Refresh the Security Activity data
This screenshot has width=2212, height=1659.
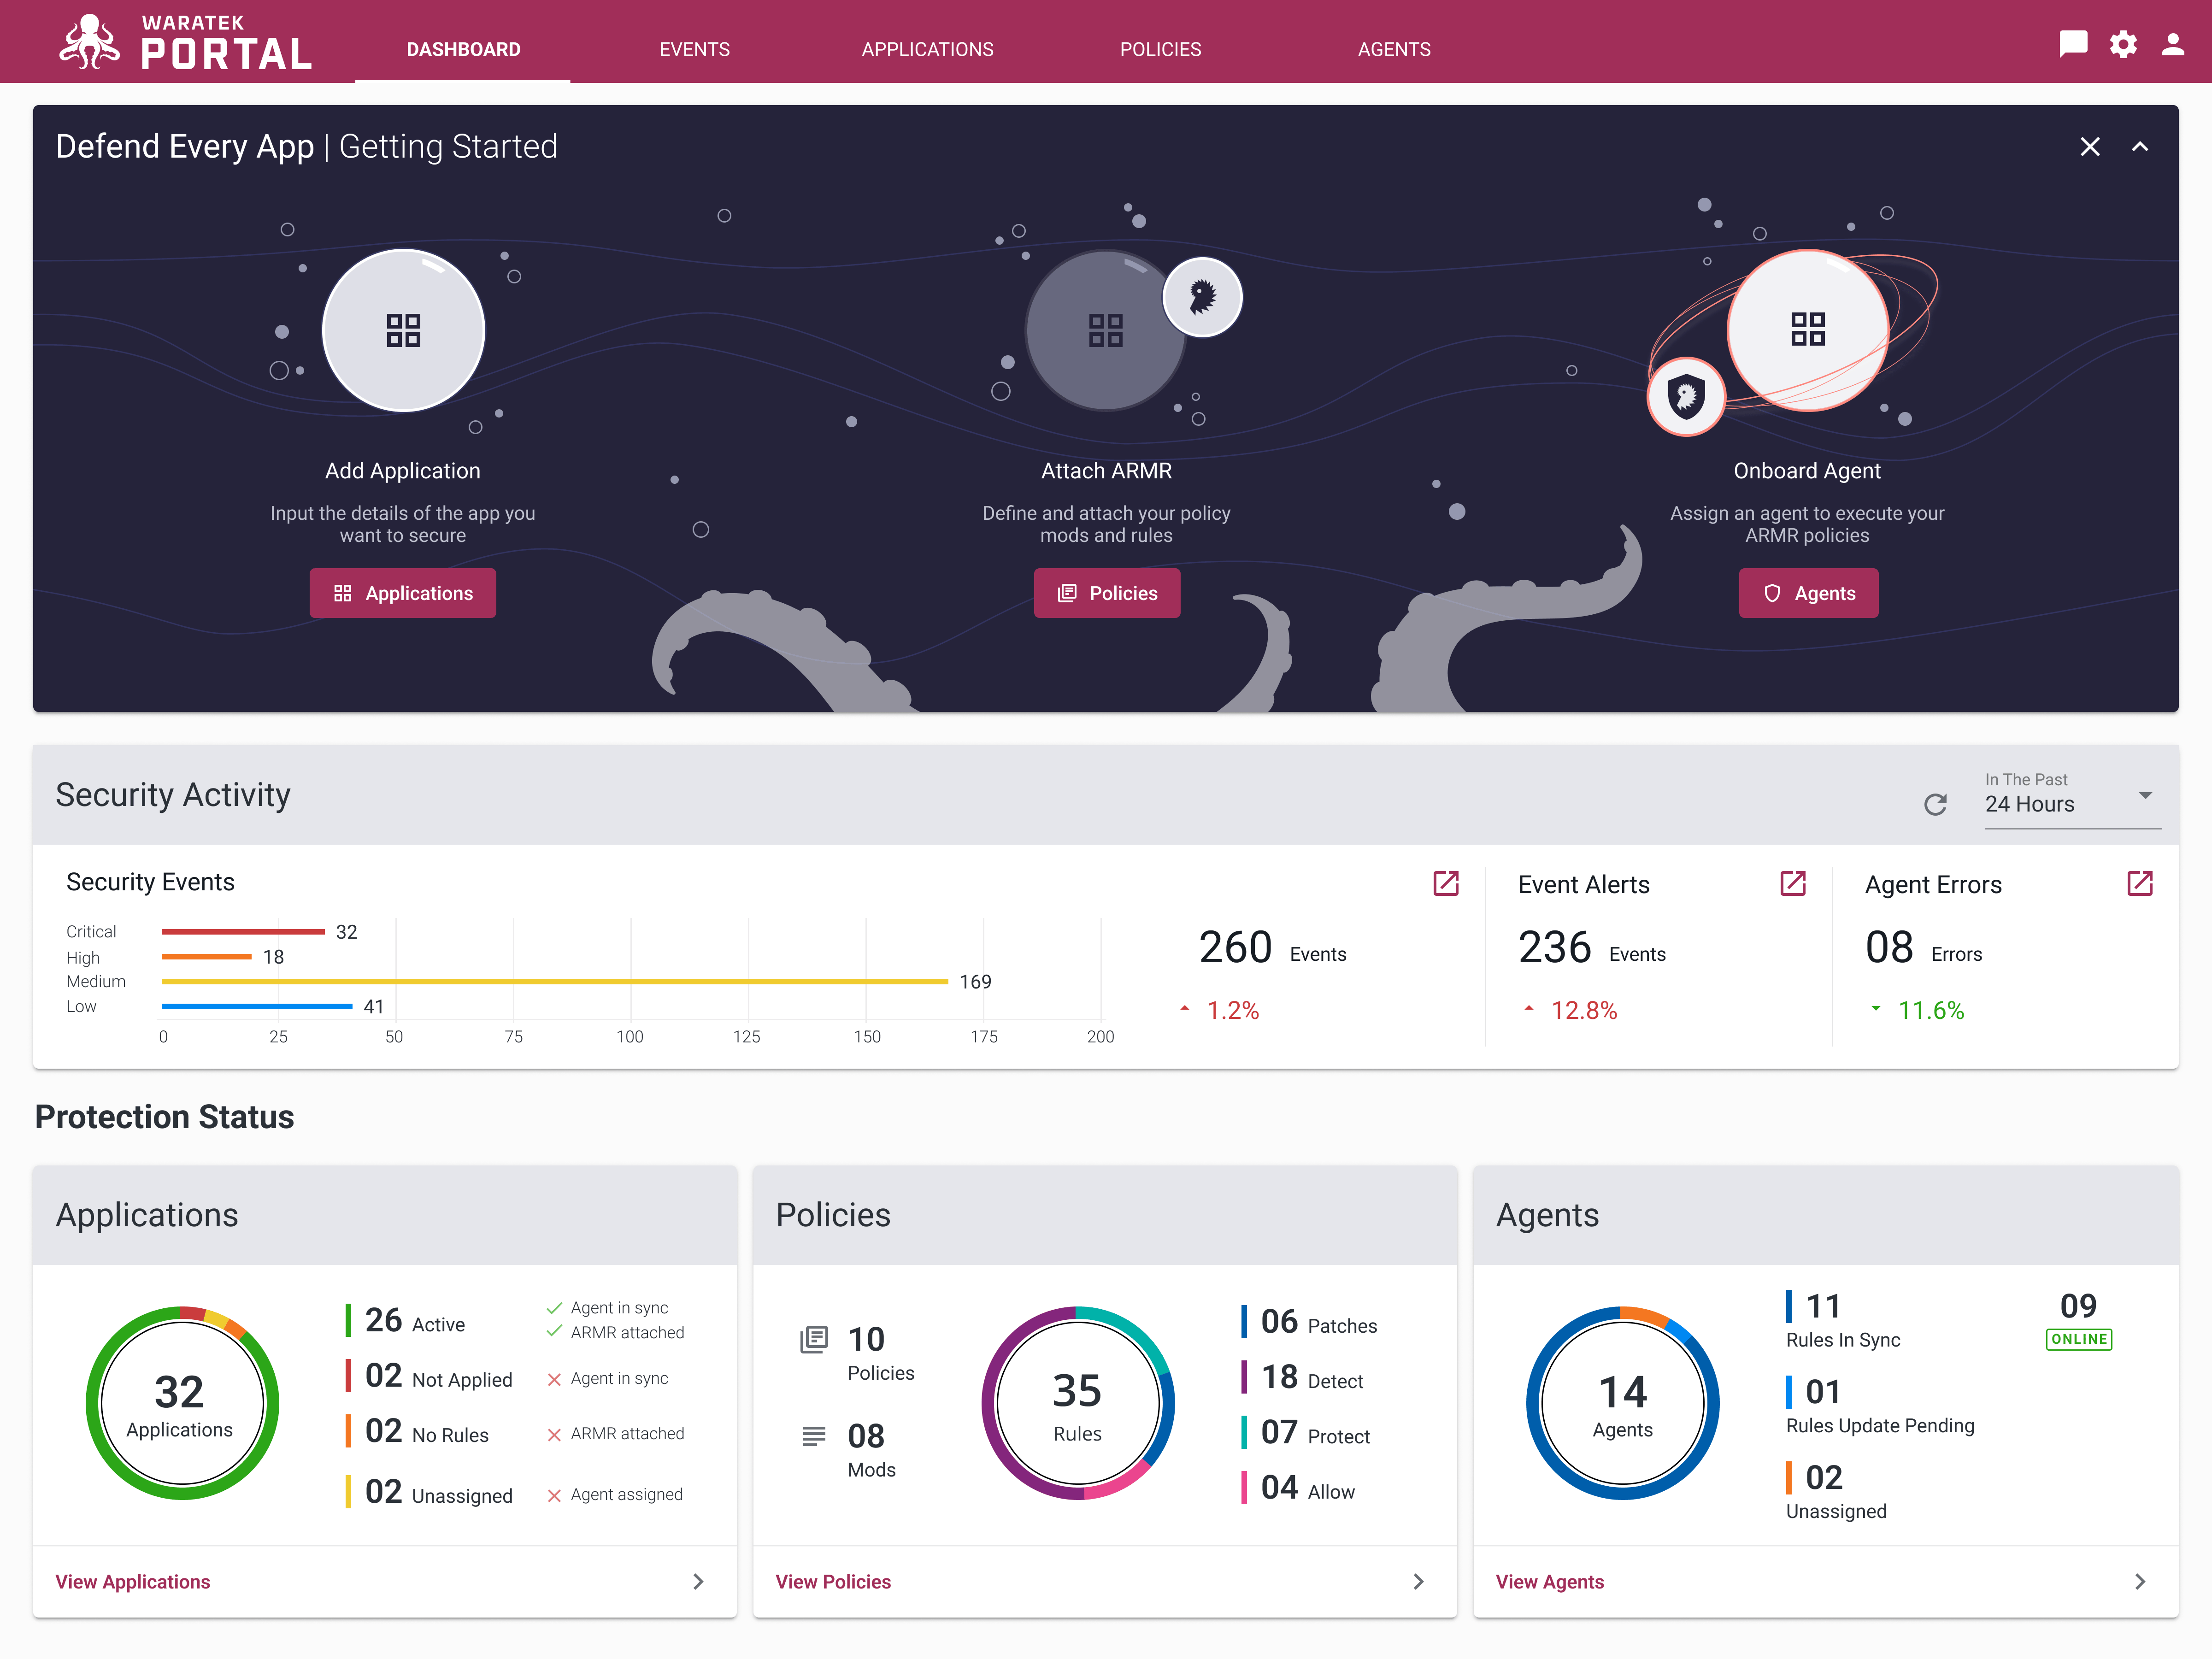(1935, 804)
